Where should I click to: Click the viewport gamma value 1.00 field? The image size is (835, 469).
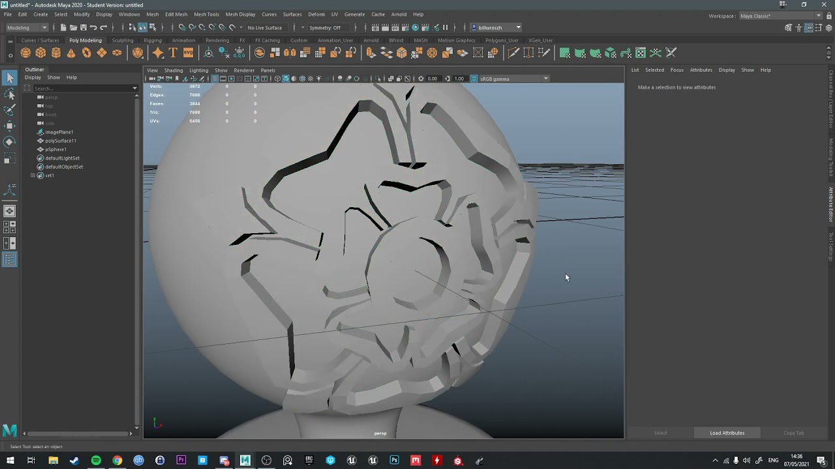coord(459,79)
